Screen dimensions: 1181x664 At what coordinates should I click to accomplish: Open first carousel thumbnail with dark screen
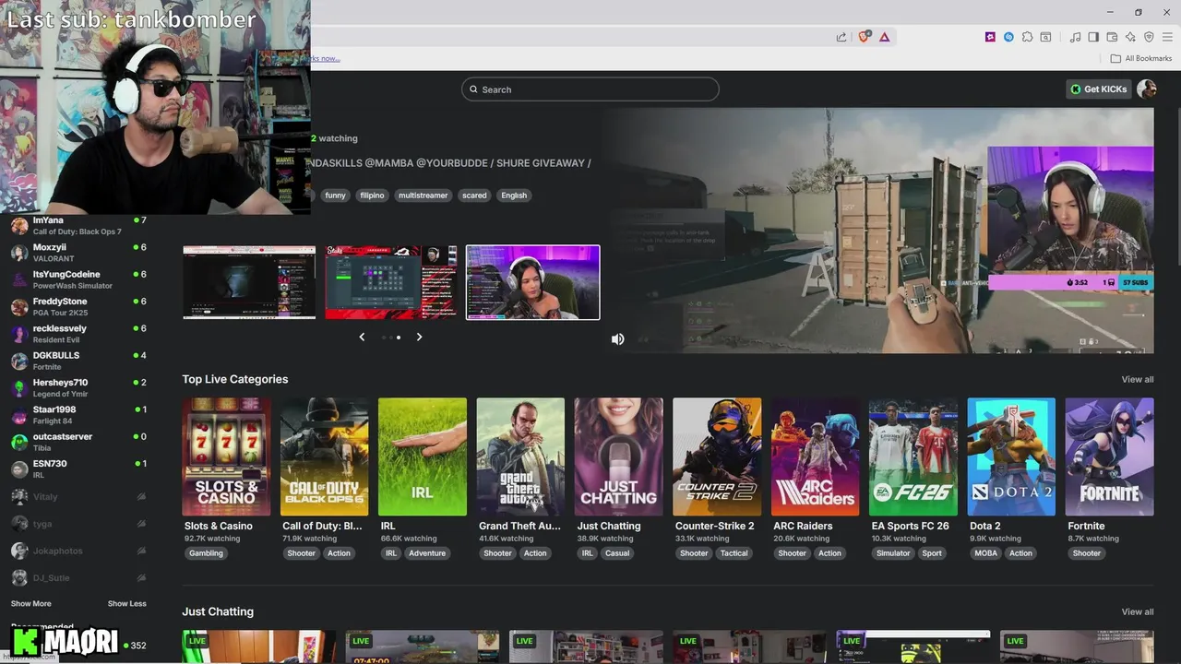coord(249,282)
